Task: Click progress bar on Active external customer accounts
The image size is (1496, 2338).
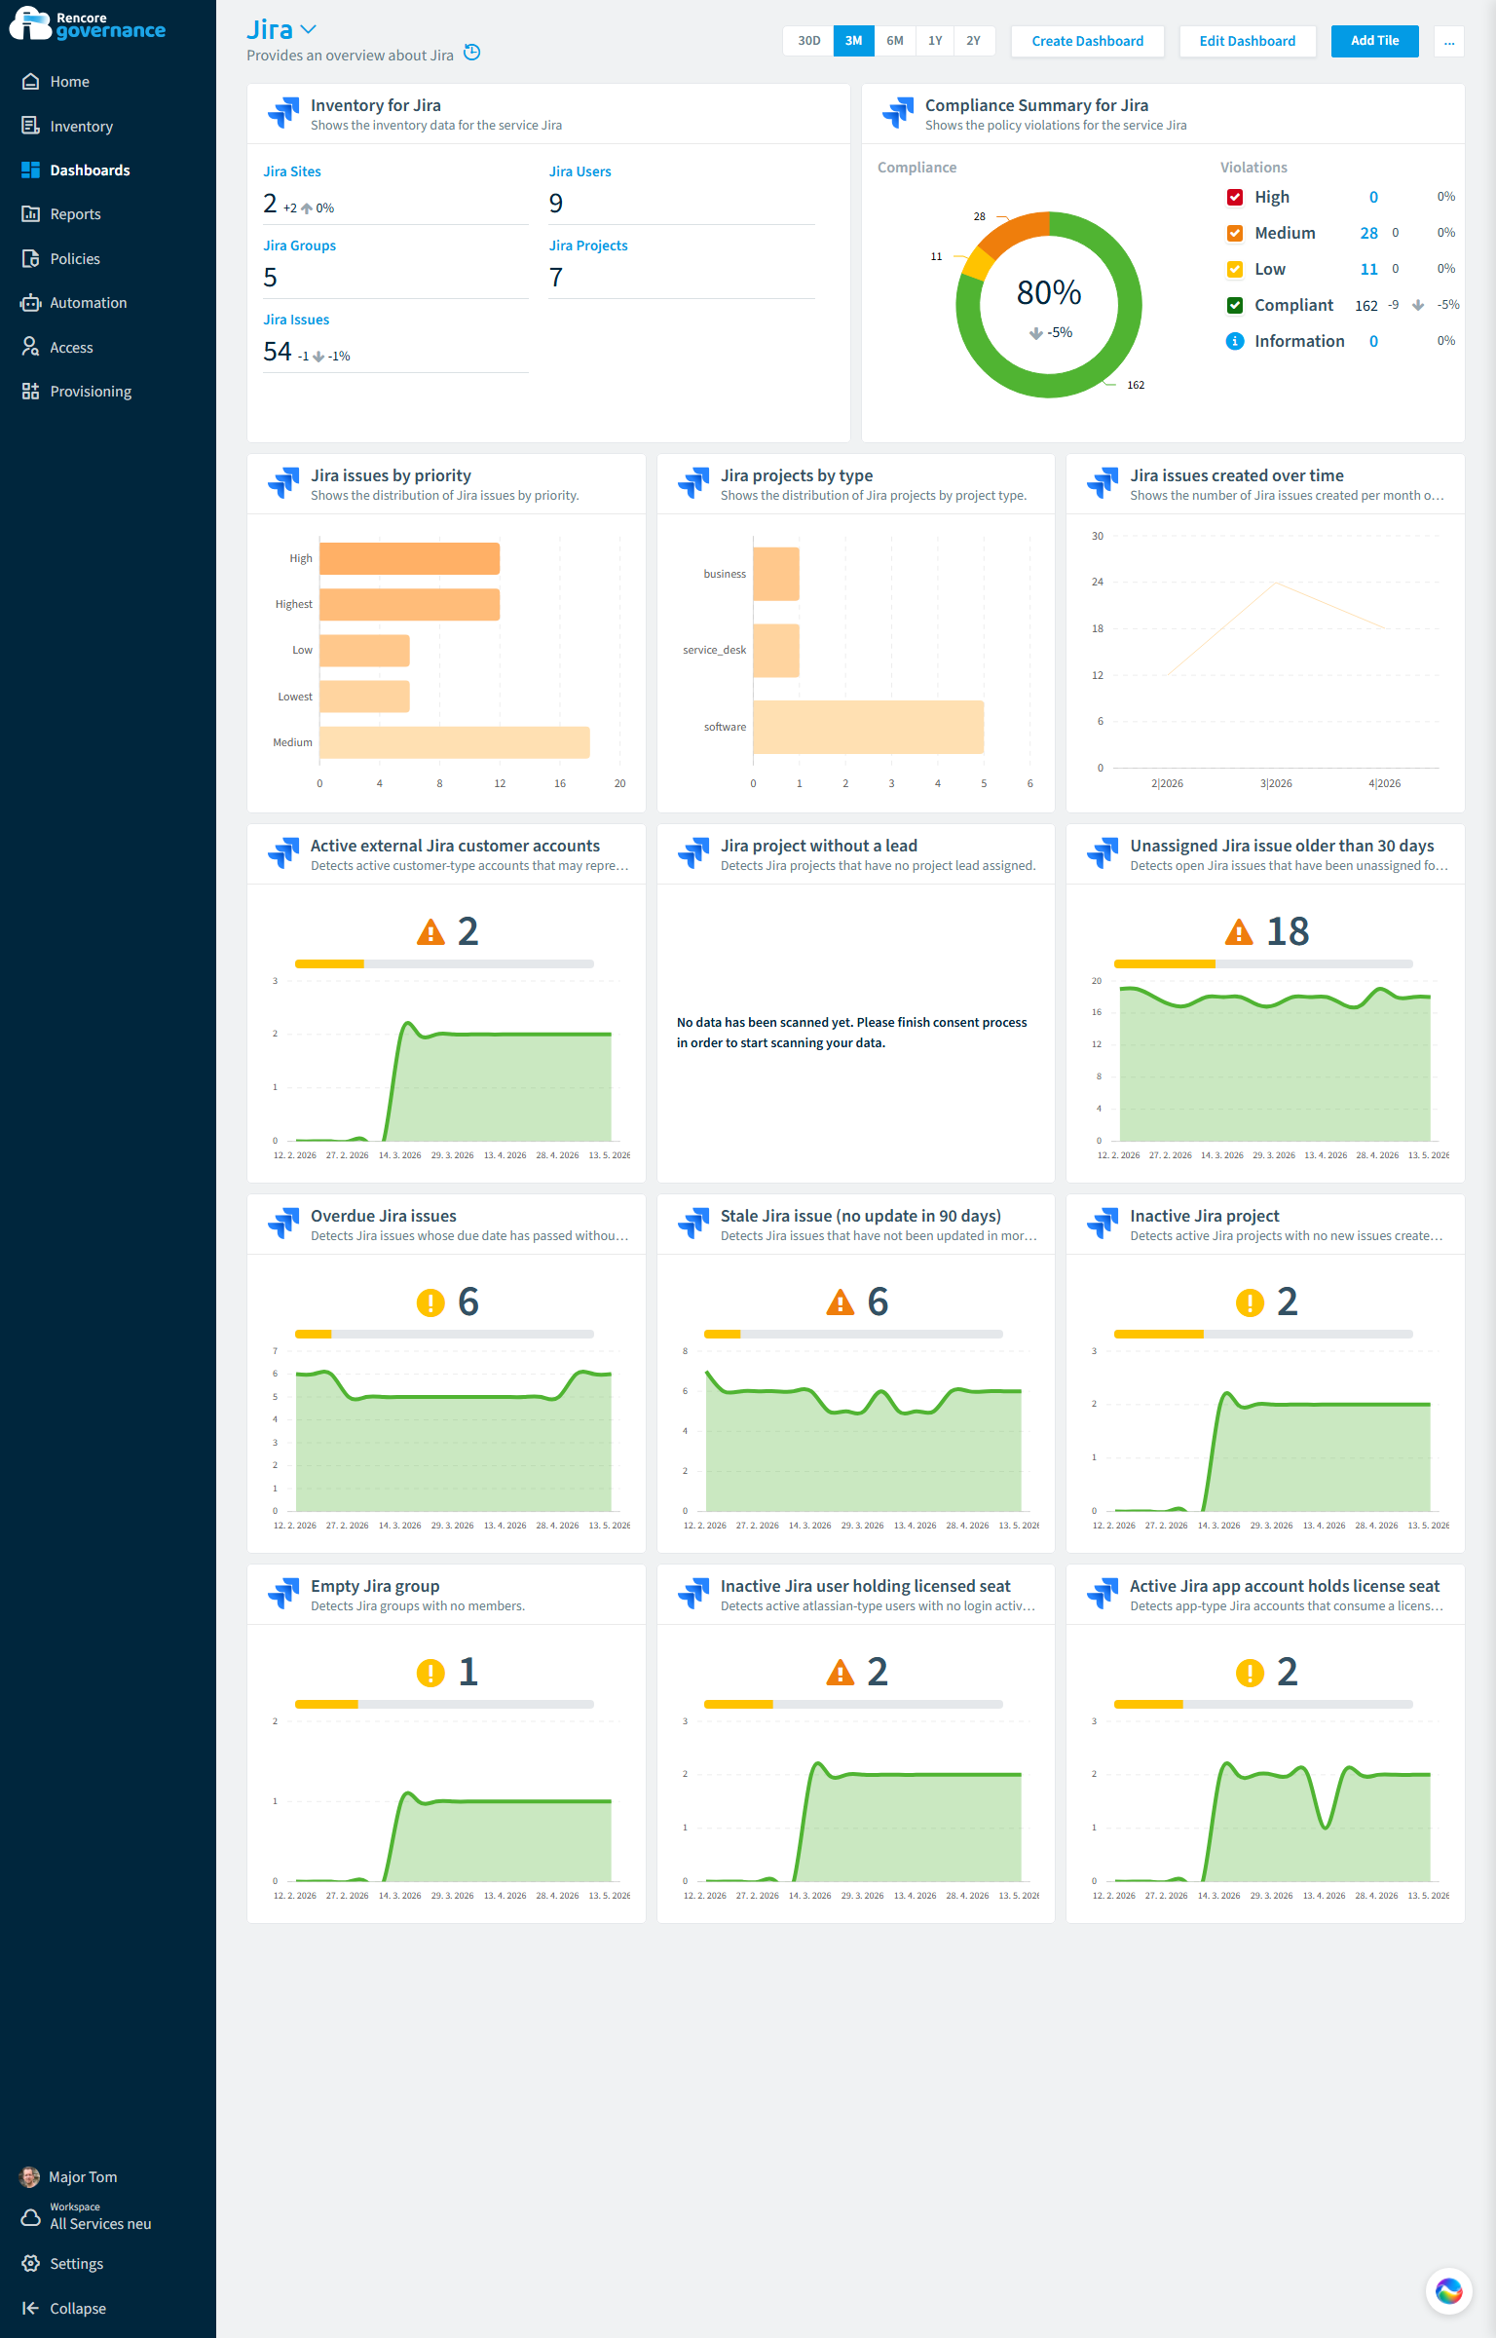Action: [444, 963]
